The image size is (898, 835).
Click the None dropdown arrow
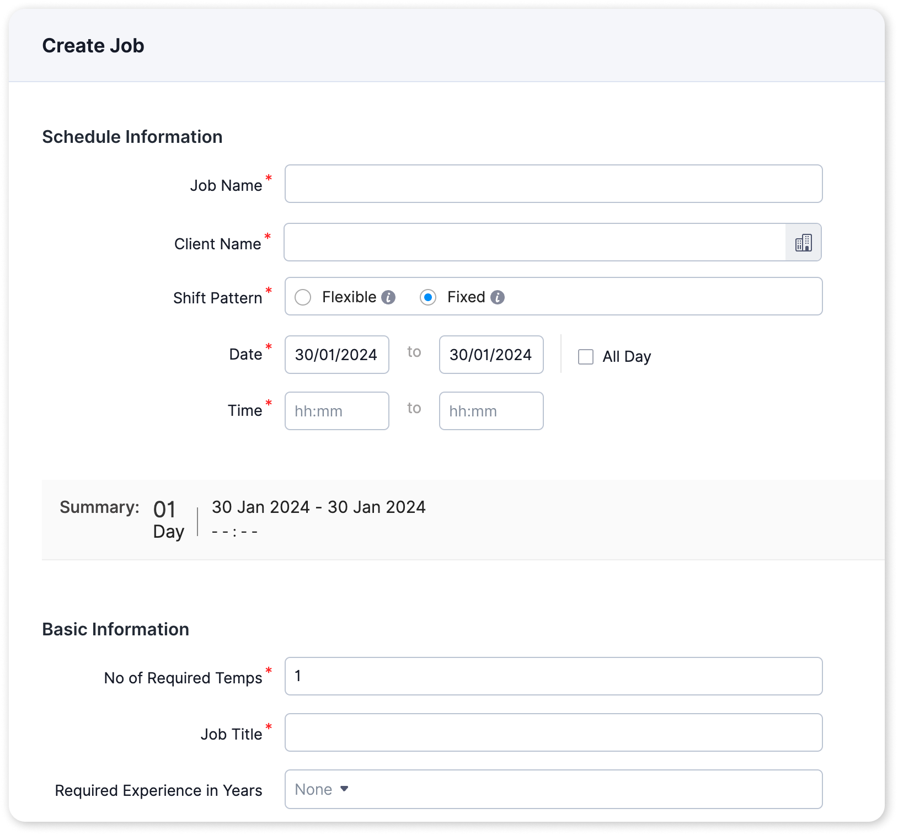click(x=344, y=789)
